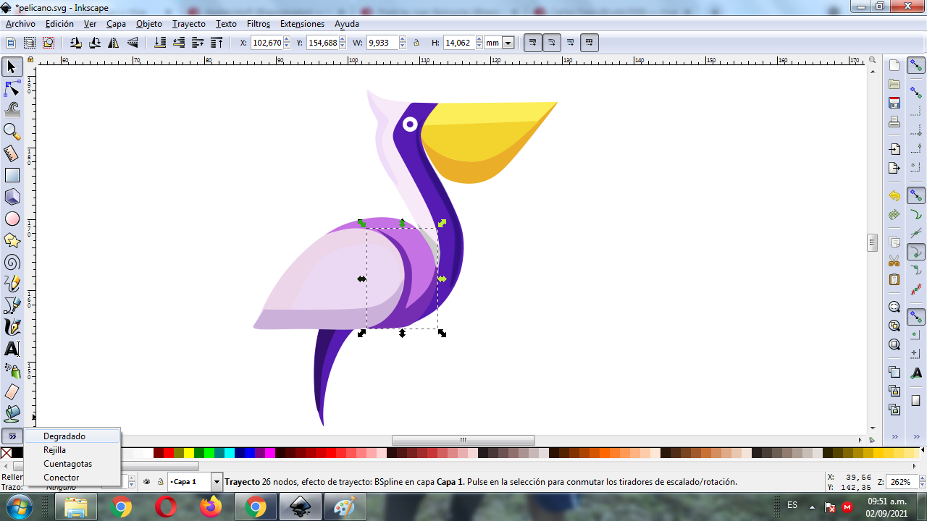Viewport: 927px width, 521px height.
Task: Choose Conector from tools popup
Action: coord(72,478)
